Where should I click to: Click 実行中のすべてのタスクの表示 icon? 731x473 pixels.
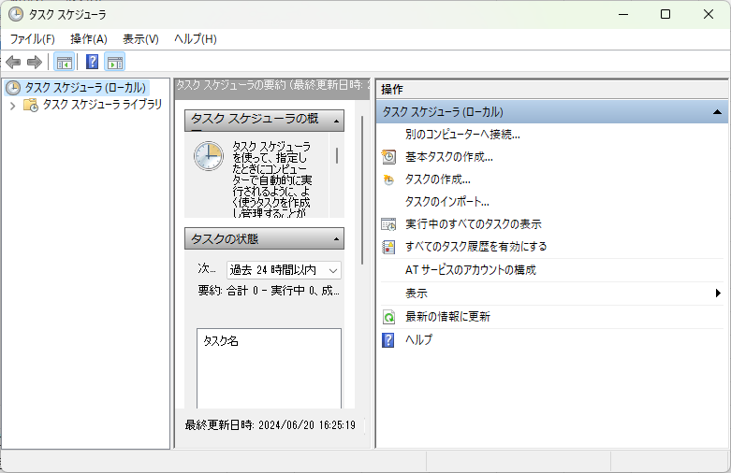click(x=389, y=224)
